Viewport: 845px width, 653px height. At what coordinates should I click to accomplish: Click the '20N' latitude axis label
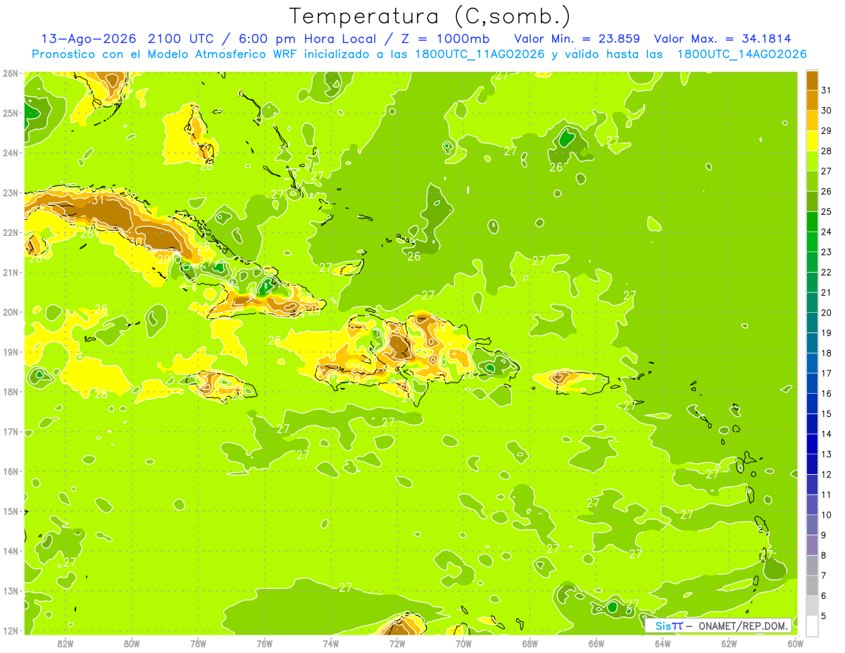click(11, 312)
